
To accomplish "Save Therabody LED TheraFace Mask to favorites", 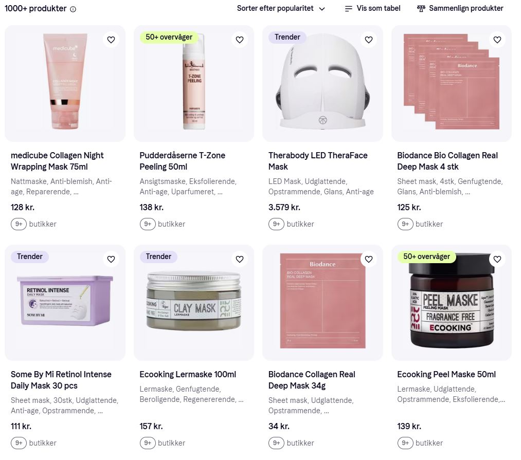I will tap(368, 40).
